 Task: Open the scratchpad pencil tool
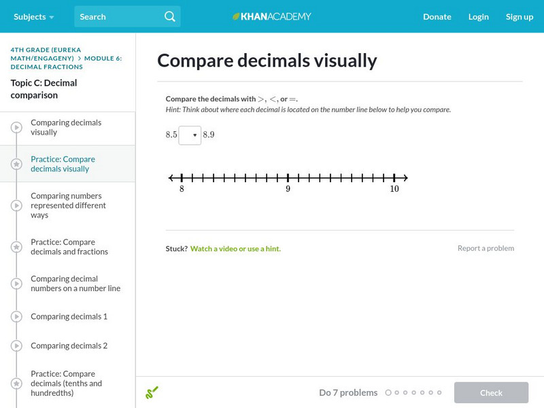[x=152, y=392]
